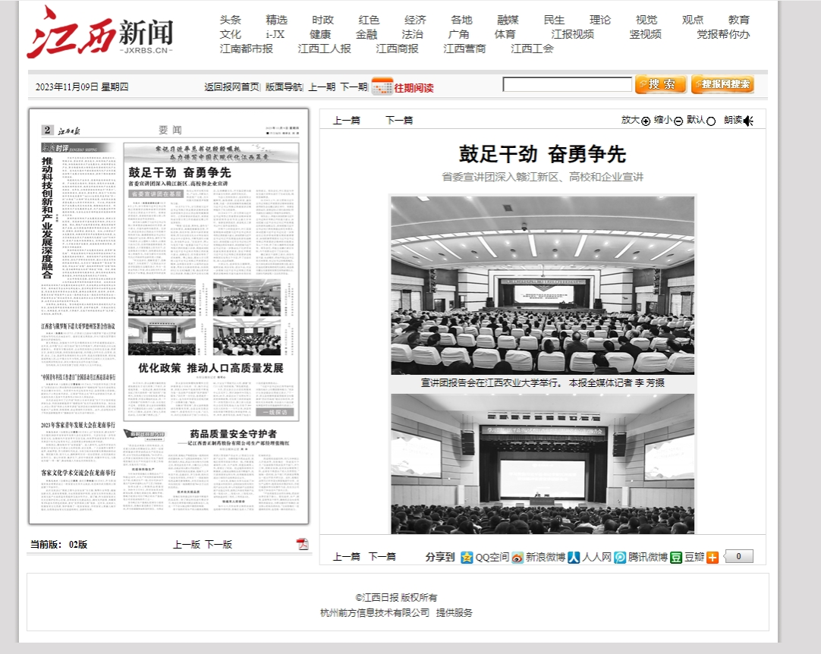The width and height of the screenshot is (821, 654).
Task: Share article to 新浪微博
Action: 538,558
